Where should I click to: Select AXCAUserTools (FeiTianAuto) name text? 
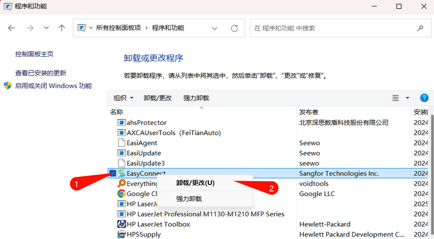pyautogui.click(x=174, y=133)
